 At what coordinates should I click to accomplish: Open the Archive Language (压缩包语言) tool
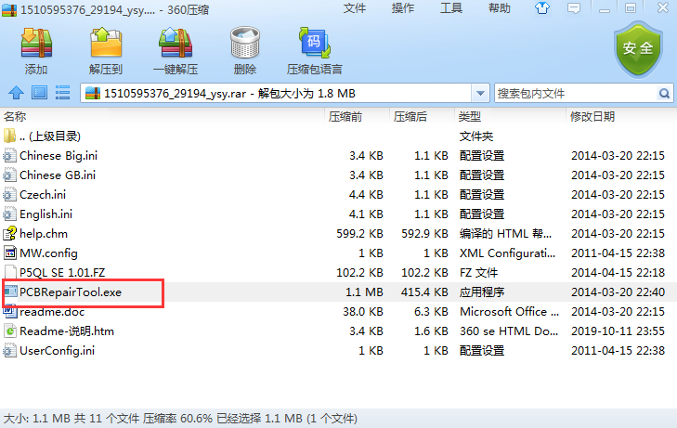coord(314,43)
